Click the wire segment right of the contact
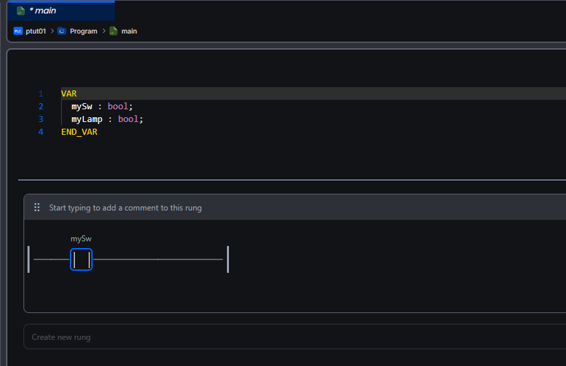Image resolution: width=566 pixels, height=366 pixels. coord(158,259)
